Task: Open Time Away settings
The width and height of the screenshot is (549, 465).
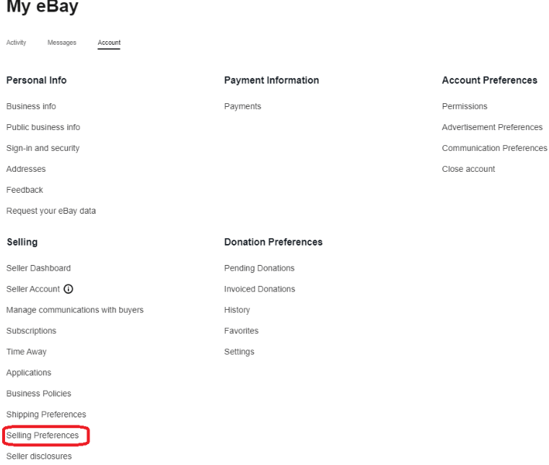Action: pos(26,352)
